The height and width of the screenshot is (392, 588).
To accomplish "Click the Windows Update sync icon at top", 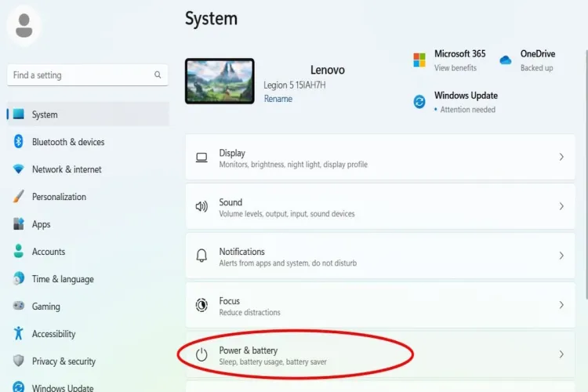I will 419,101.
